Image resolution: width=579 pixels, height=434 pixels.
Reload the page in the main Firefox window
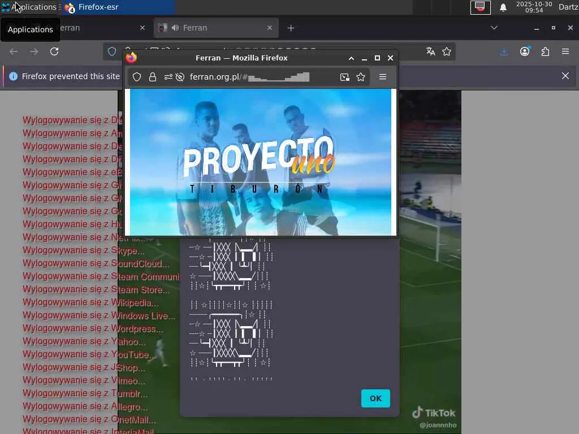point(54,51)
